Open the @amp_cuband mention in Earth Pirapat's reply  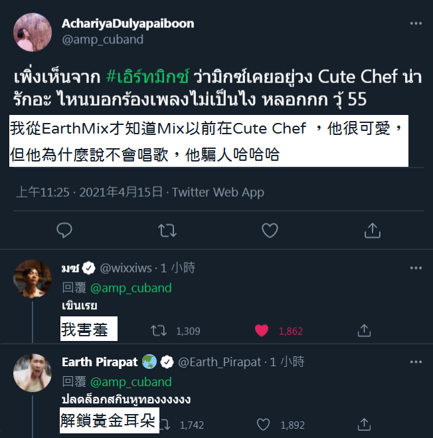coord(131,382)
